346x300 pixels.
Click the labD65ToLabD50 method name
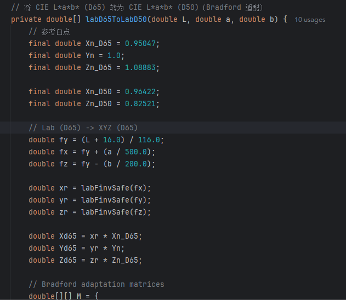[116, 19]
